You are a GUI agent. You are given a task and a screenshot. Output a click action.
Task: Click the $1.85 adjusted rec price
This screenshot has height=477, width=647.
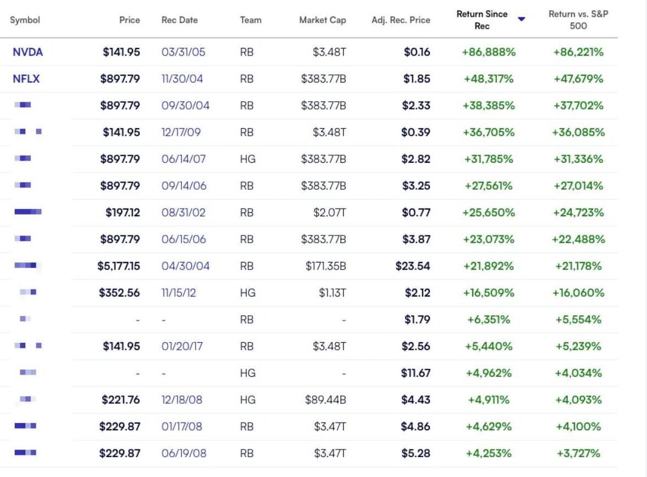tap(416, 79)
